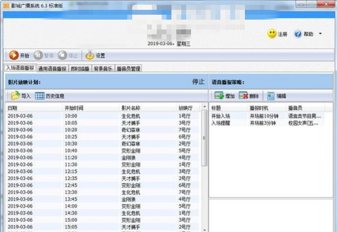Add strategy with 增加 icon
337x232 pixels.
tap(219, 96)
